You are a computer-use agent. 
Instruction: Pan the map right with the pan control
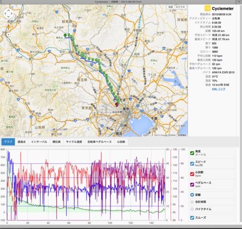pos(12,14)
